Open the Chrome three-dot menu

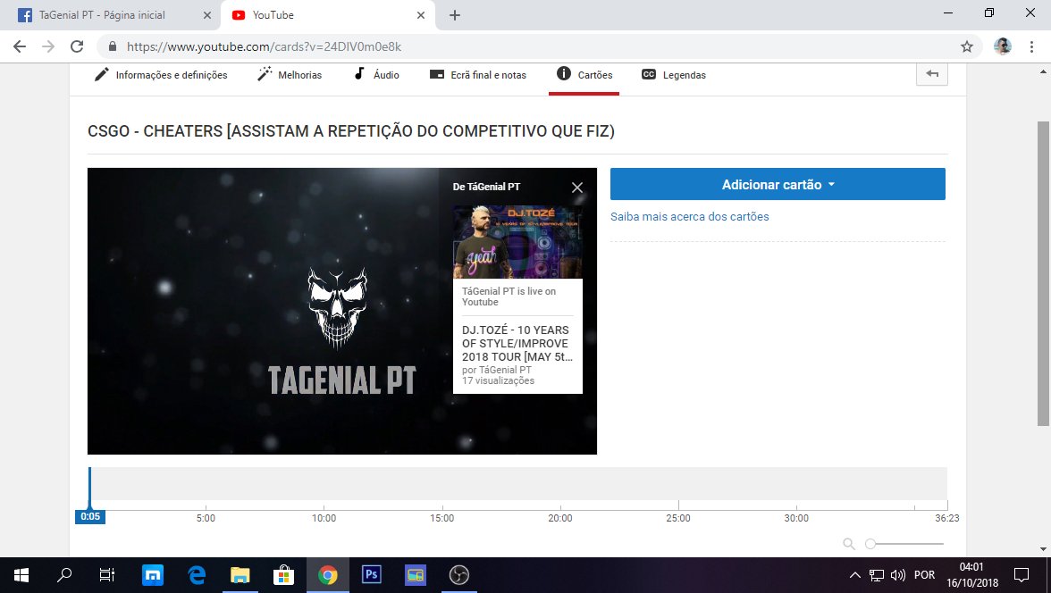tap(1031, 46)
